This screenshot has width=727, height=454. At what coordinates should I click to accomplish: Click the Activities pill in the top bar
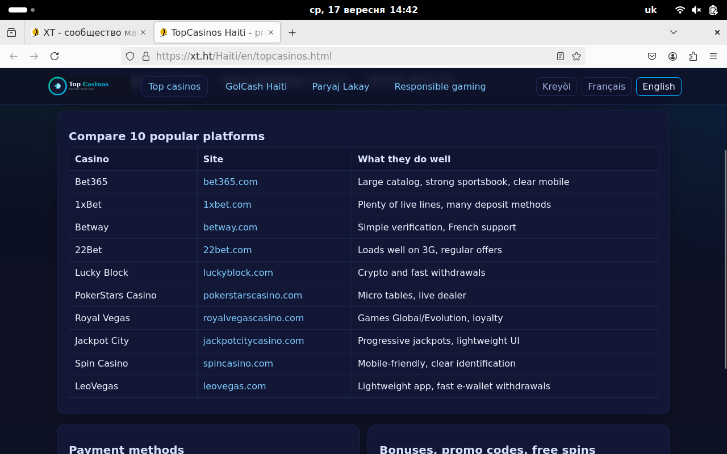[22, 10]
